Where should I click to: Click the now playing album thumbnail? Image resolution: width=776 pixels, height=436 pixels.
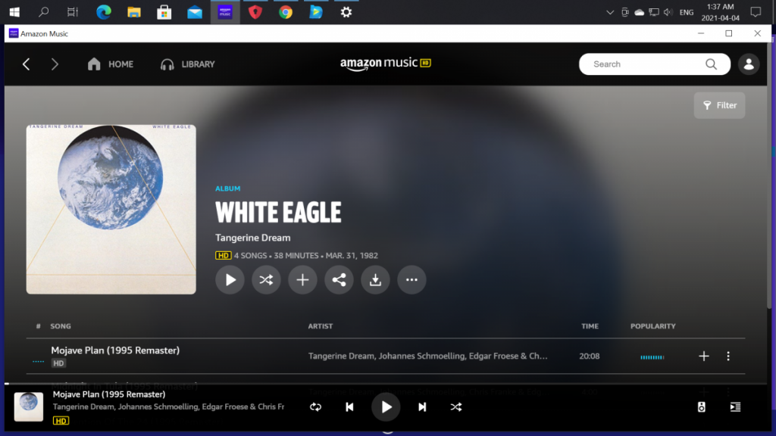29,406
